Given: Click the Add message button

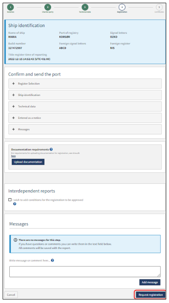Looking at the screenshot, I should pyautogui.click(x=150, y=282).
